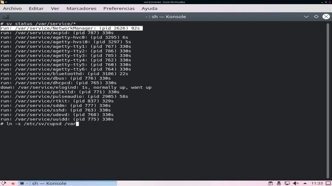Open the display configuration tray icon
This screenshot has height=186, width=332.
click(x=287, y=183)
